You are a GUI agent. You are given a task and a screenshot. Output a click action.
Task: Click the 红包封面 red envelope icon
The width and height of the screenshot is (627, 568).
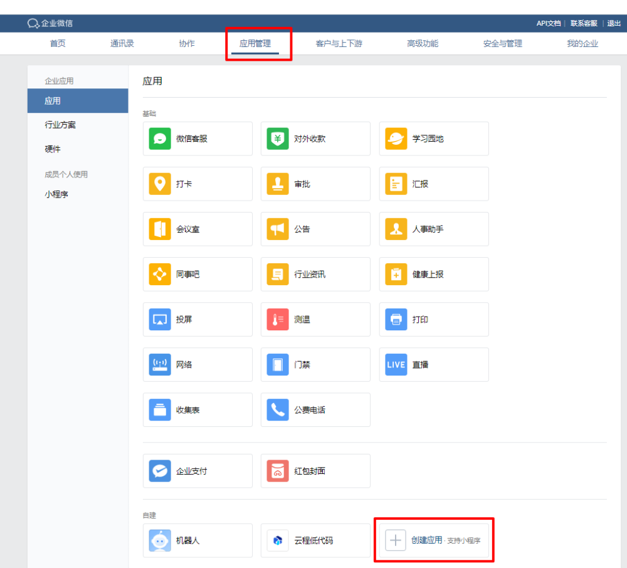(x=278, y=471)
